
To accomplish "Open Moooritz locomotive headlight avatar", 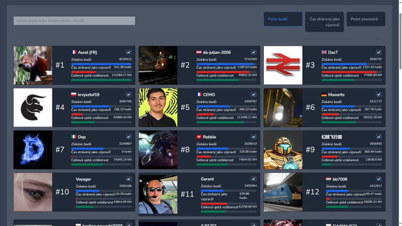I will point(283,107).
